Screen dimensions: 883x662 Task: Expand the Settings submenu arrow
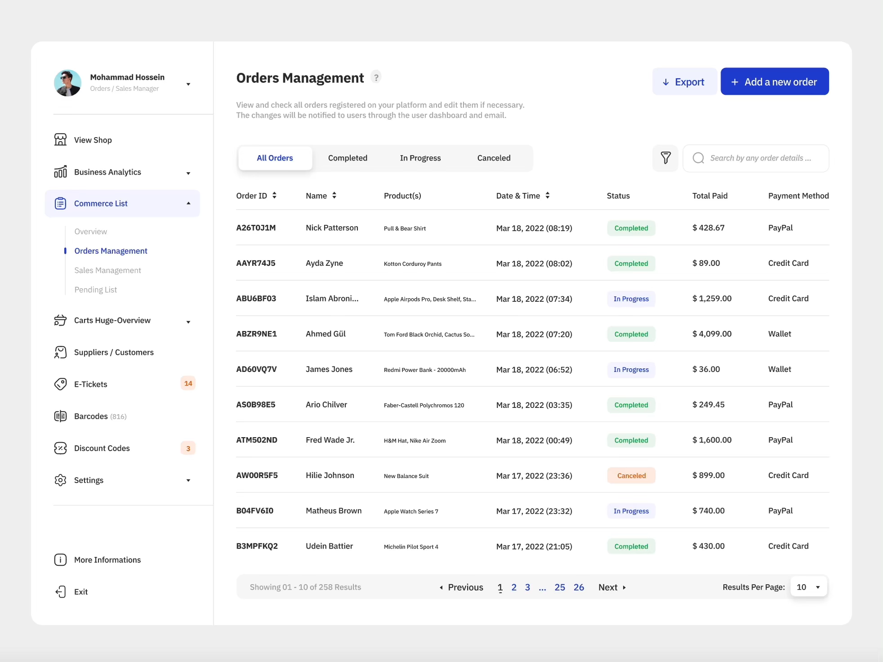189,480
